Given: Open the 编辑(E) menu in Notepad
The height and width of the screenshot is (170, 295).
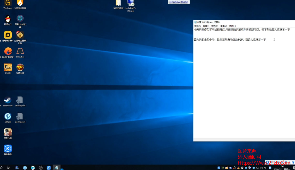Looking at the screenshot, I should coord(206,26).
